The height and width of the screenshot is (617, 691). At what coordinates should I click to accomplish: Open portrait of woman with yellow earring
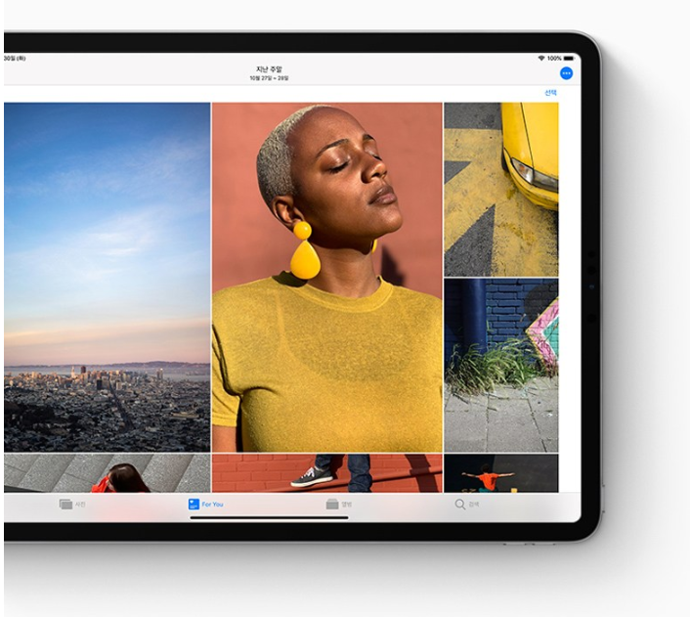[327, 277]
